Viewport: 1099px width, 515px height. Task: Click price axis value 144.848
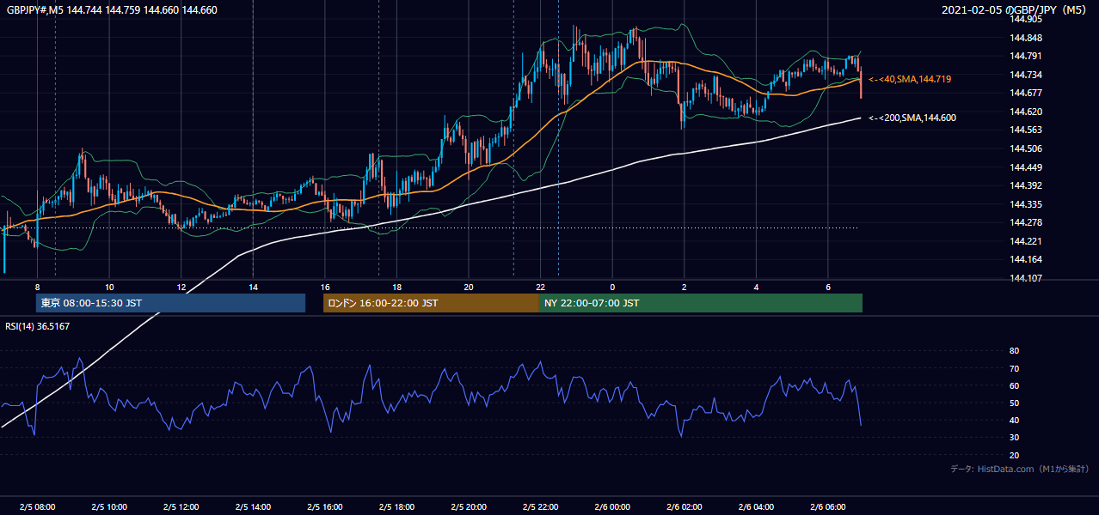pyautogui.click(x=1026, y=38)
